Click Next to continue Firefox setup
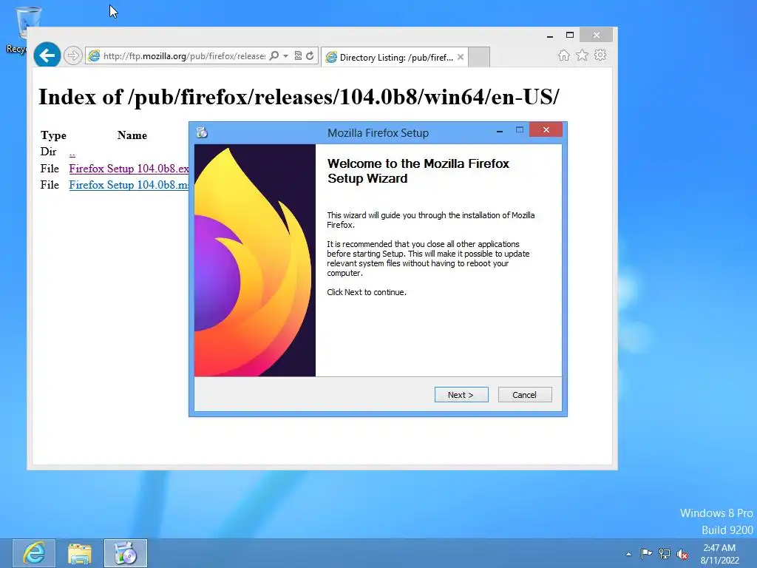Image resolution: width=757 pixels, height=568 pixels. pyautogui.click(x=461, y=395)
